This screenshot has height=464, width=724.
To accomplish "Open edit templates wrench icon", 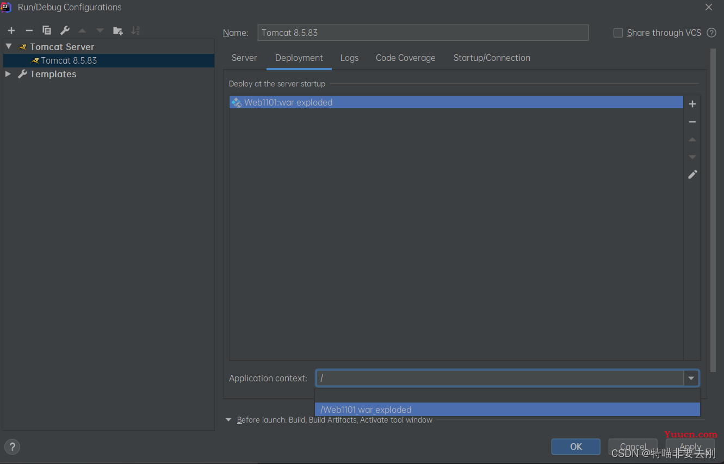I will click(x=64, y=30).
